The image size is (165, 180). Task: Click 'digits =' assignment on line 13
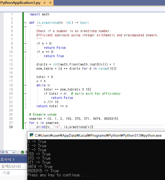(x=44, y=64)
